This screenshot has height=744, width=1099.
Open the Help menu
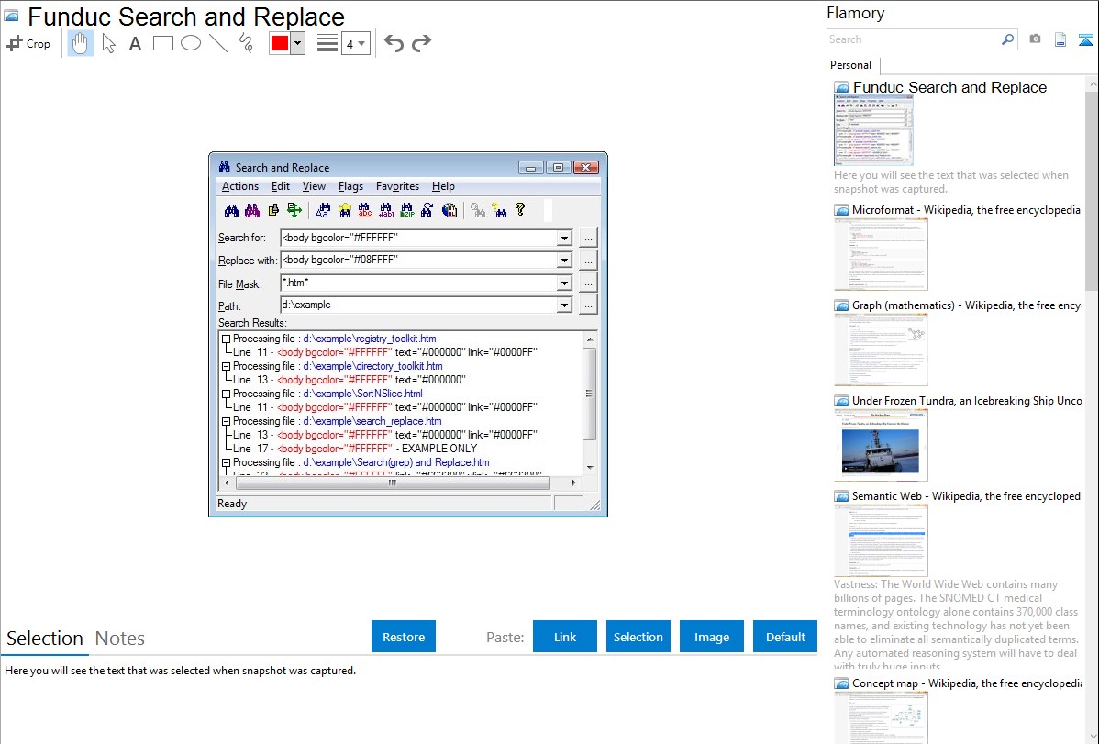pyautogui.click(x=443, y=186)
